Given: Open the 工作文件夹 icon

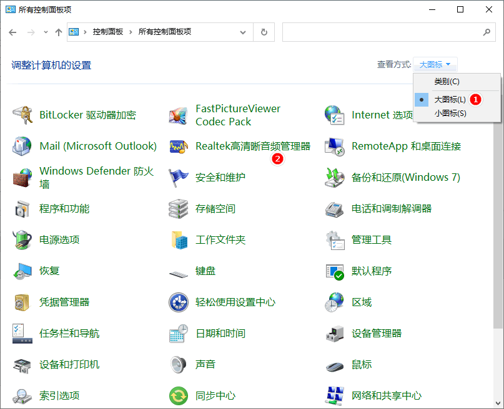Looking at the screenshot, I should coord(179,239).
